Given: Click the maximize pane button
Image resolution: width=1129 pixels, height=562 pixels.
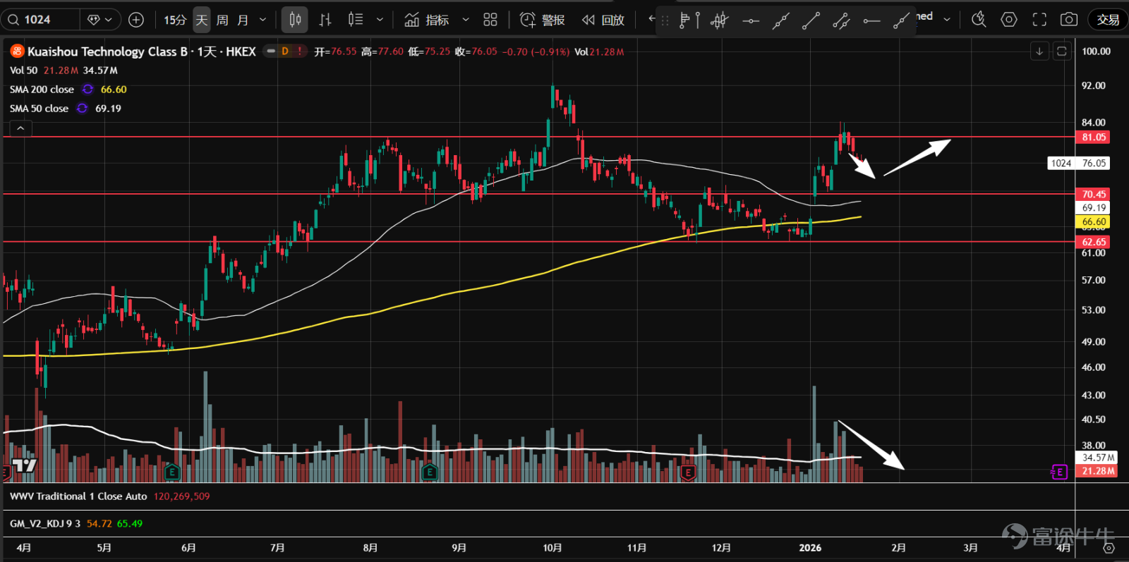Looking at the screenshot, I should point(1061,51).
